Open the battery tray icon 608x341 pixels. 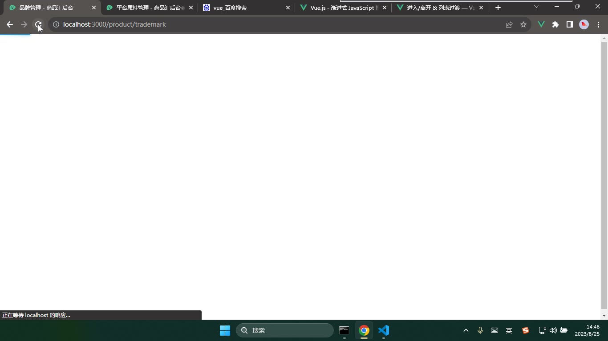[564, 330]
